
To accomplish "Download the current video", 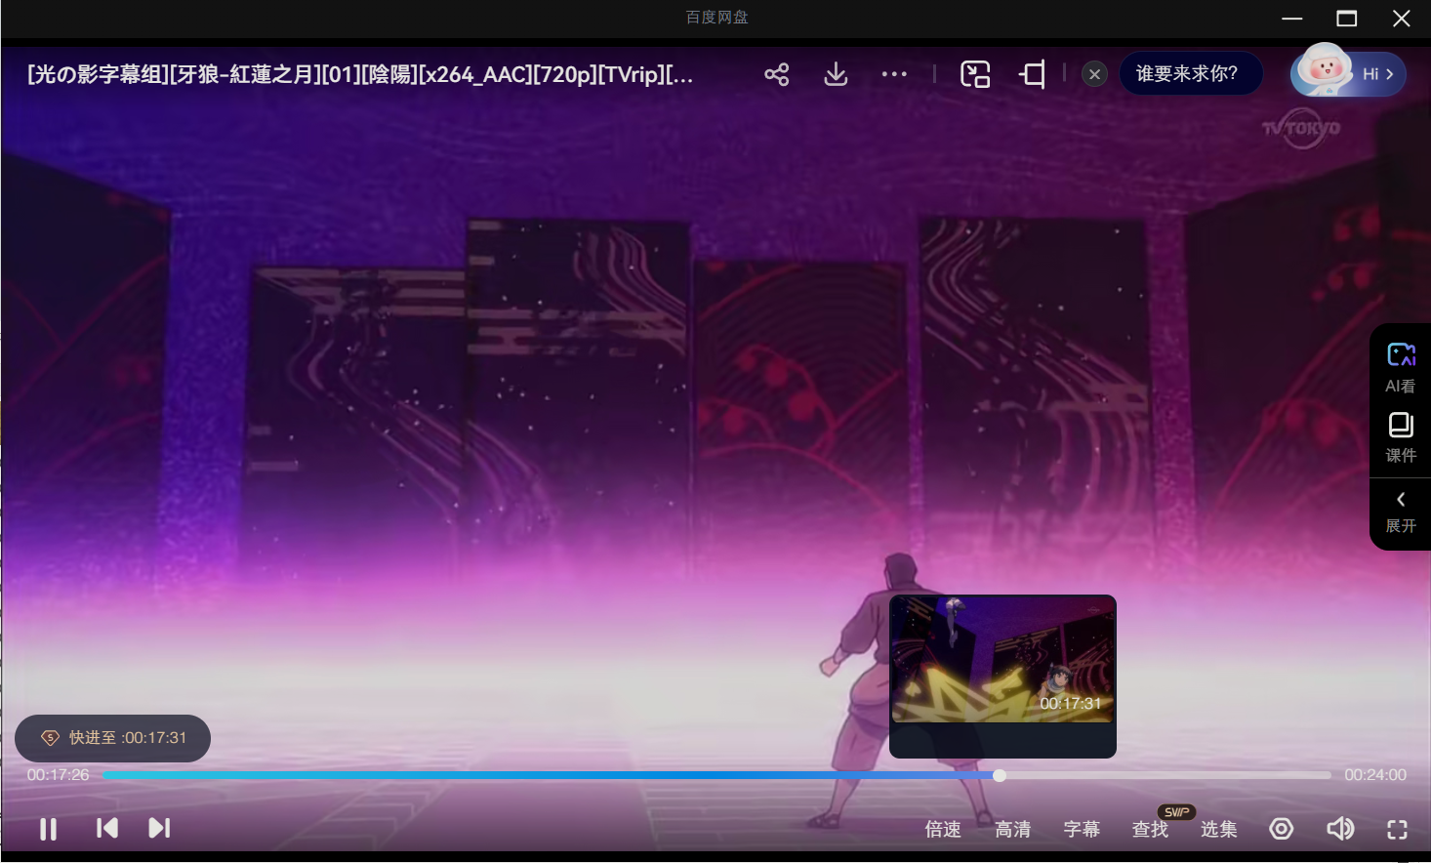I will (835, 74).
